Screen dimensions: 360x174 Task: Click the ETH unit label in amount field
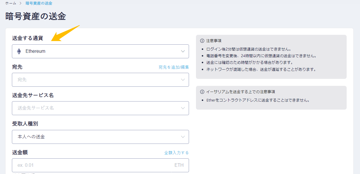(179, 165)
